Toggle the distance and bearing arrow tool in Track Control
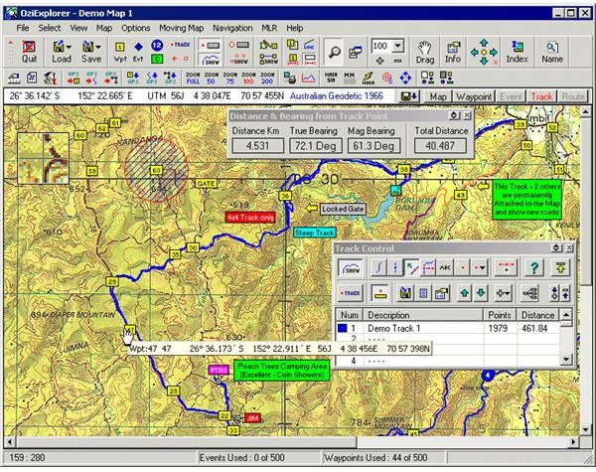596x472 pixels. (411, 267)
